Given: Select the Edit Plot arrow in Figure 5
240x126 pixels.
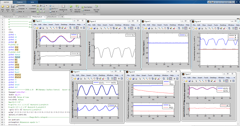Looking at the screenshot, I should (x=85, y=79).
